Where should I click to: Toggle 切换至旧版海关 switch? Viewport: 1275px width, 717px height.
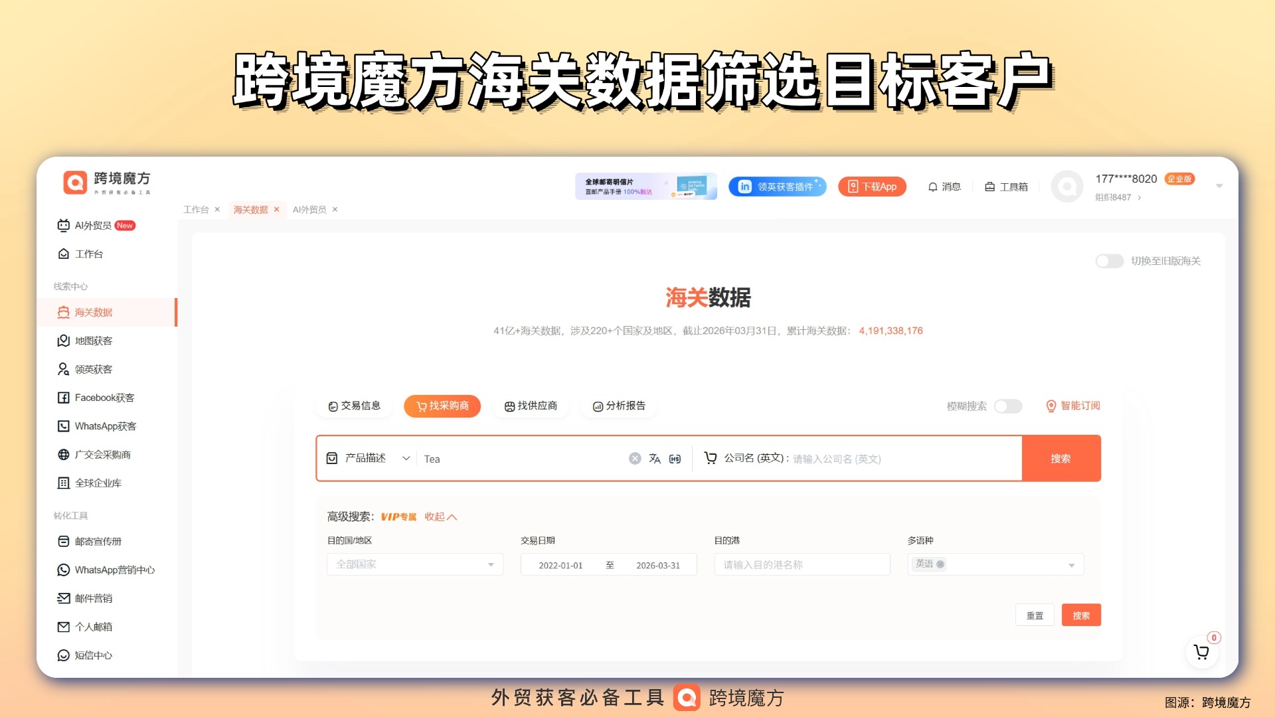coord(1109,261)
